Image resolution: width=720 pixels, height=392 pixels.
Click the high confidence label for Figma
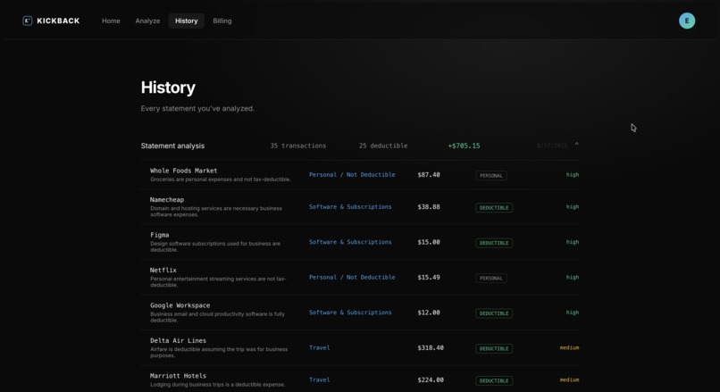pos(572,242)
